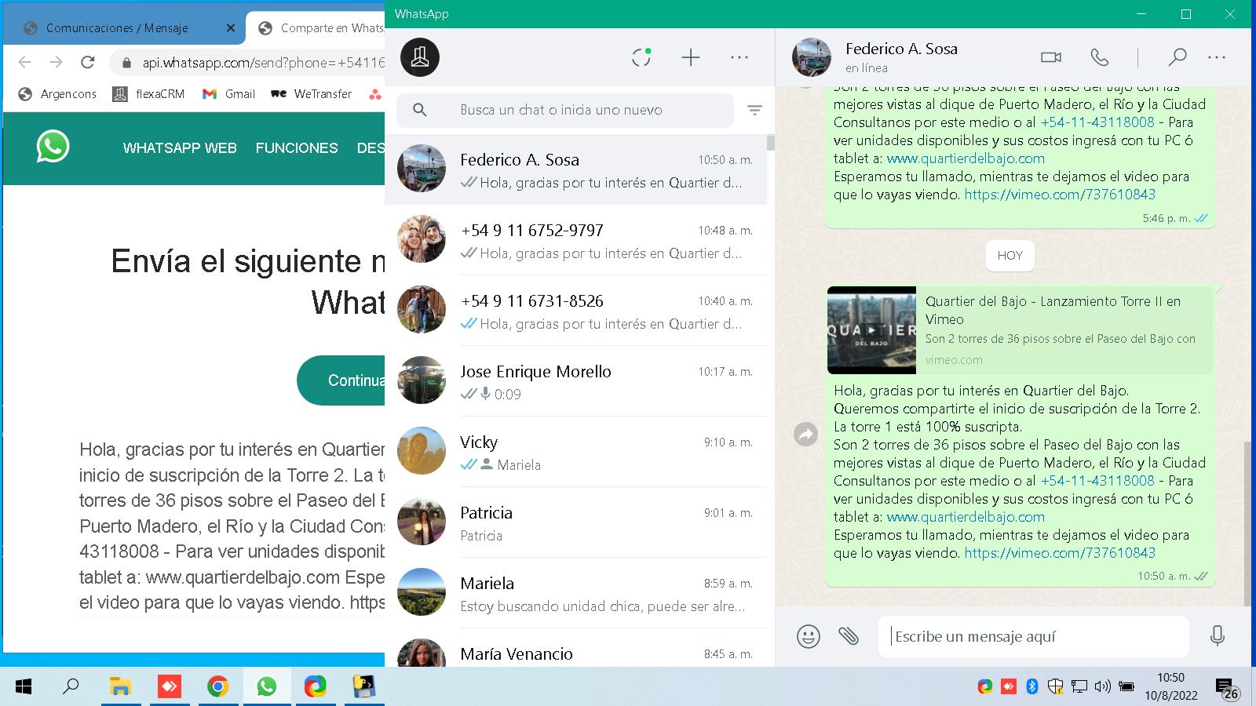Open the WhatsApp profile avatar icon
Viewport: 1256px width, 706px height.
(420, 57)
